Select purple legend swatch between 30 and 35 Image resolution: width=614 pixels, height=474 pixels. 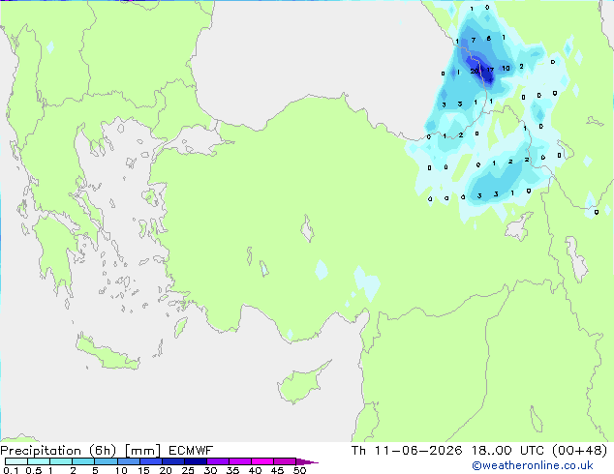point(218,461)
